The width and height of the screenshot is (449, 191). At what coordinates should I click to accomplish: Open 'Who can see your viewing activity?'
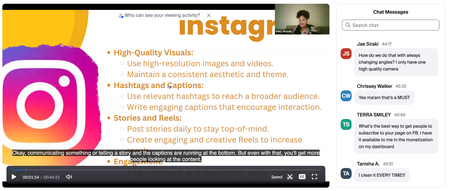(x=162, y=15)
